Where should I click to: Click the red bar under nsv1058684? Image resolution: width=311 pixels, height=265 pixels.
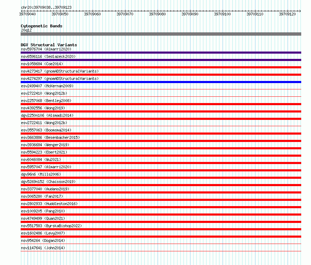click(x=161, y=67)
